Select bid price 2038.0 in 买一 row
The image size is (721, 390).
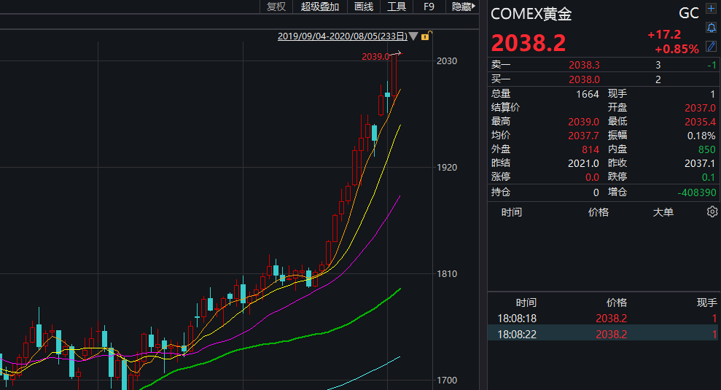[x=584, y=79]
